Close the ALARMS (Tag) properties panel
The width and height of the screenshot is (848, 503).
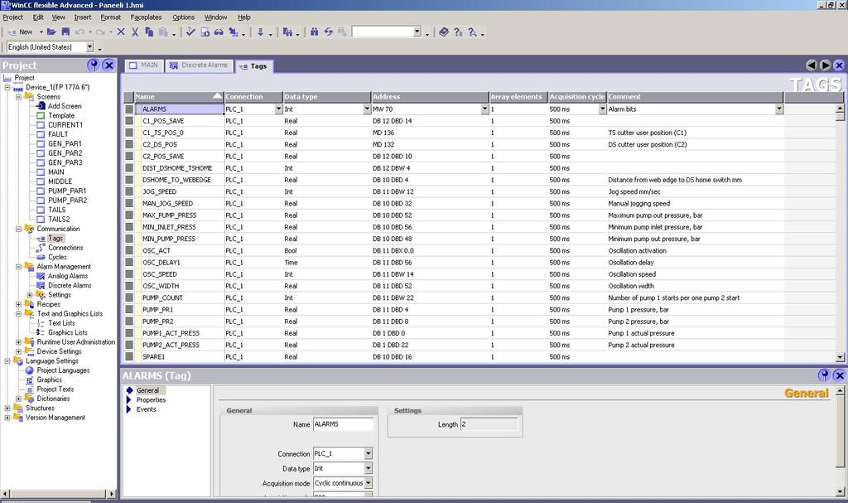[840, 375]
